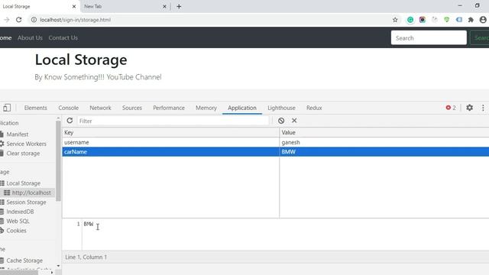
Task: Refresh the storage table in DevTools
Action: click(x=70, y=121)
